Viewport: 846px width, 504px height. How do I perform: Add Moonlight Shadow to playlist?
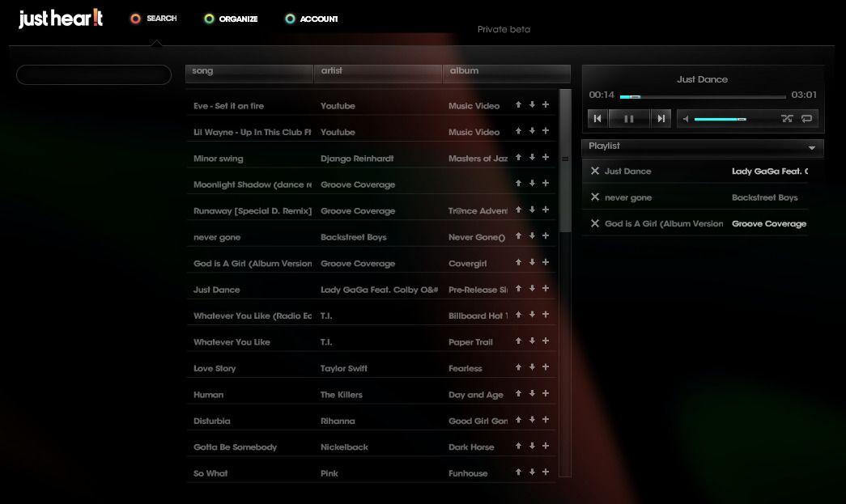[546, 184]
